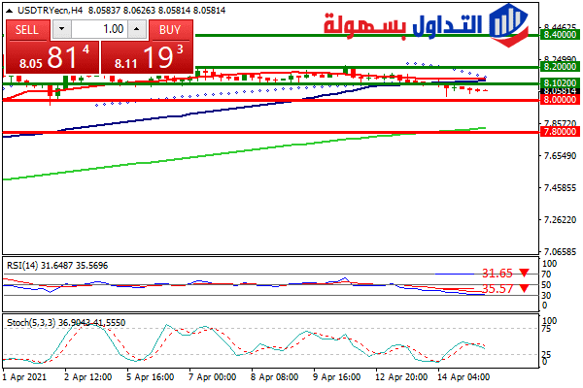Select the 7.80000 red level label
Screen dimensions: 583x388
[x=560, y=132]
